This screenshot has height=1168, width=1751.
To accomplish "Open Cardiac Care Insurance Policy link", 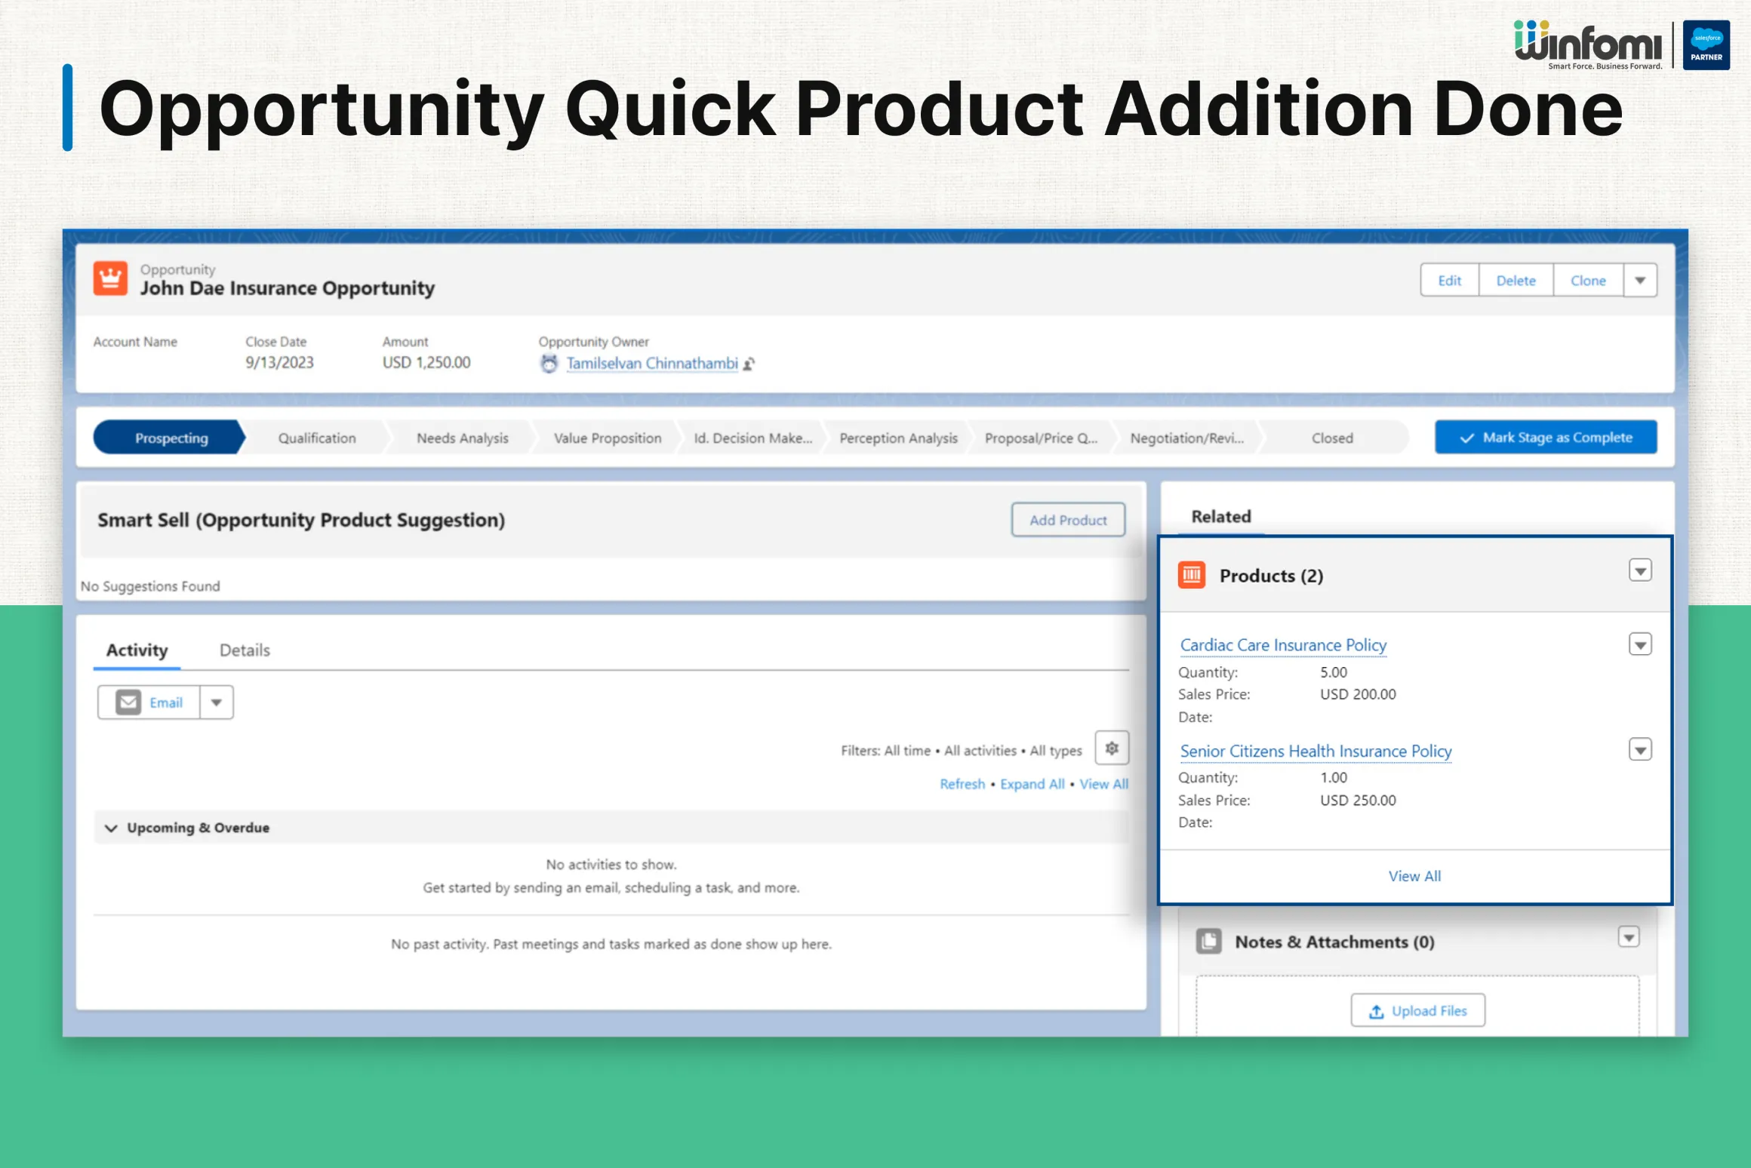I will tap(1283, 645).
